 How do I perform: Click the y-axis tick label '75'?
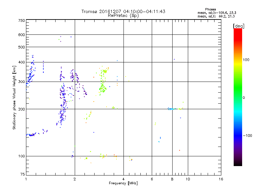click(x=23, y=174)
